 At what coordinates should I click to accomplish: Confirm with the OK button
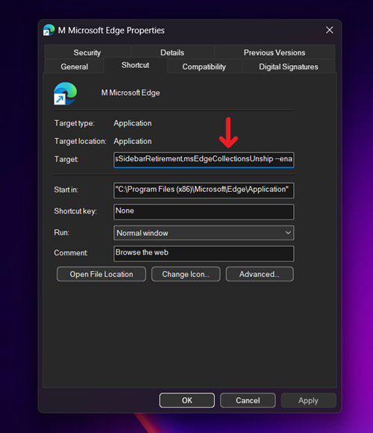(x=187, y=400)
